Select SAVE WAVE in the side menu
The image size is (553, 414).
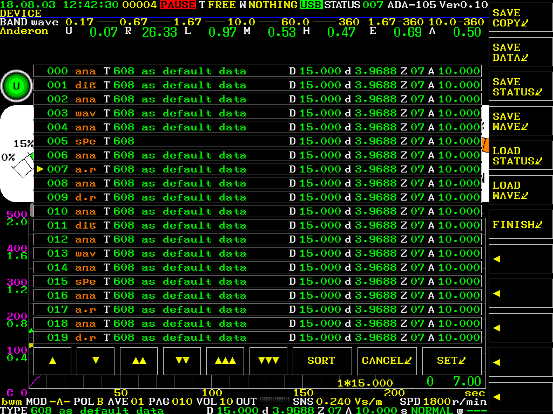(x=521, y=121)
